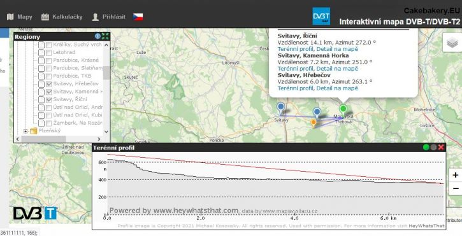Switch language via the Czech flag icon
Viewport: 462px width, 236px height.
point(138,17)
